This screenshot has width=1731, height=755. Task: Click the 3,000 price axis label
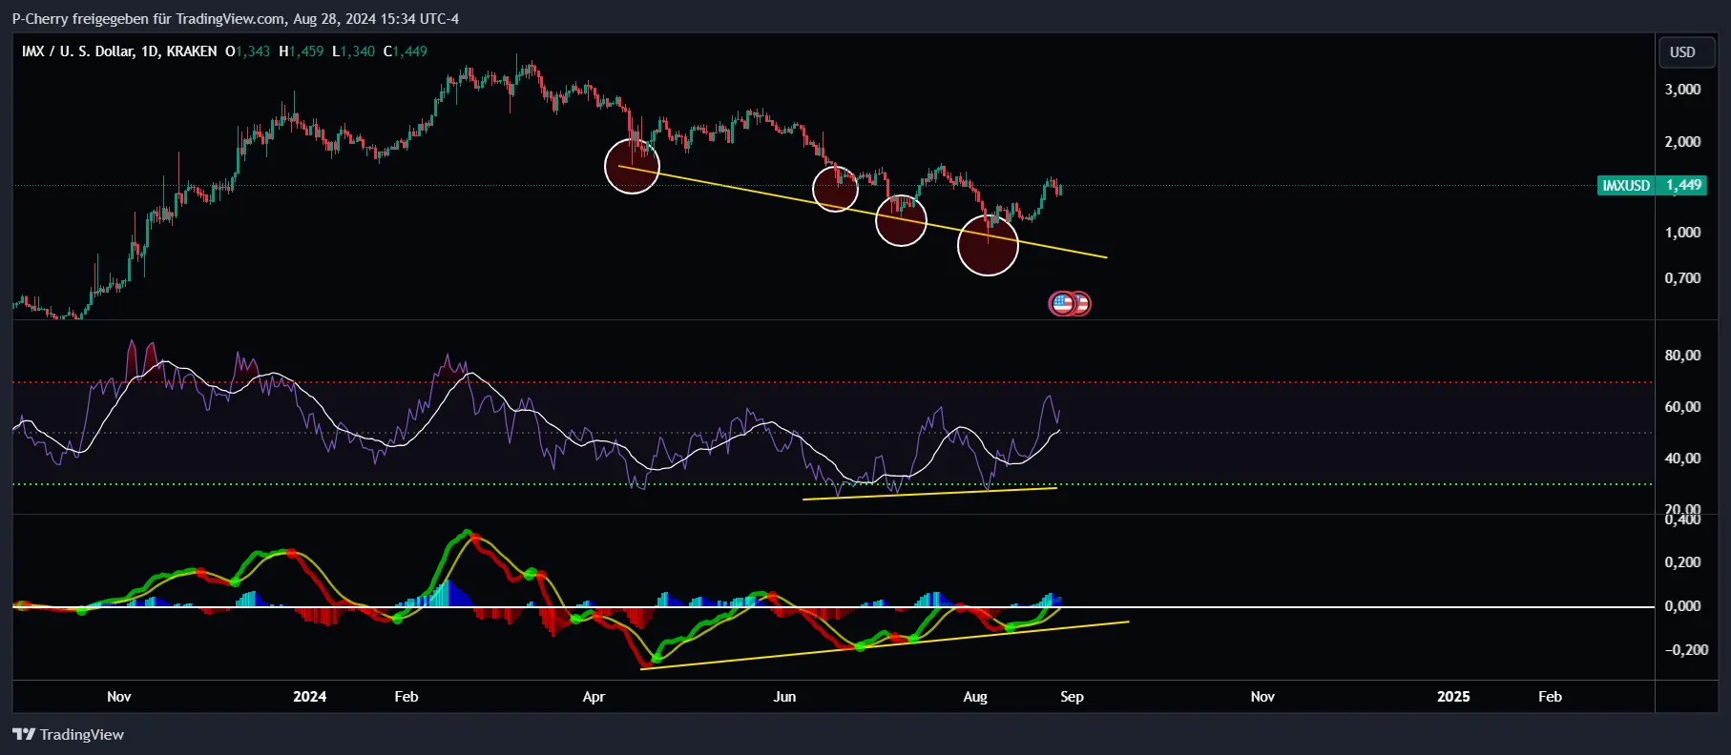(1682, 90)
